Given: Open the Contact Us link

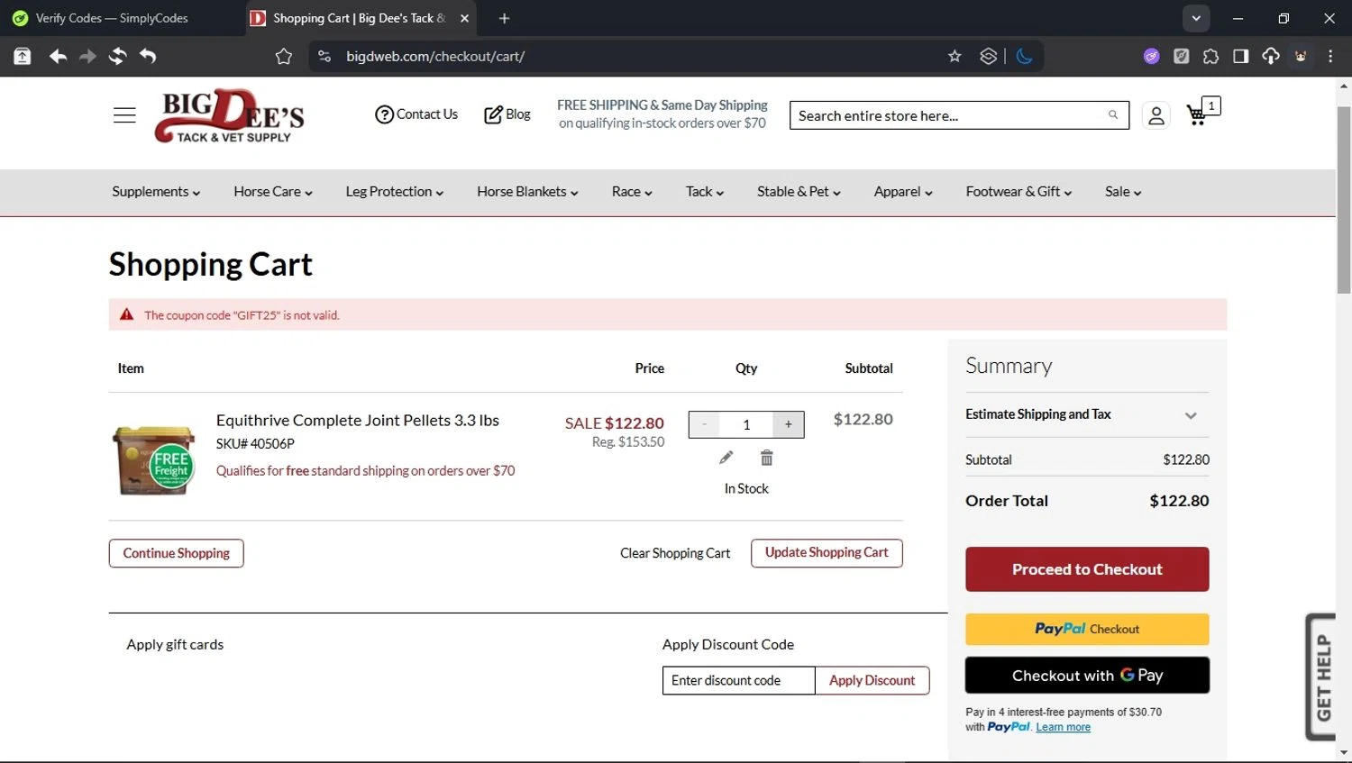Looking at the screenshot, I should 416,114.
